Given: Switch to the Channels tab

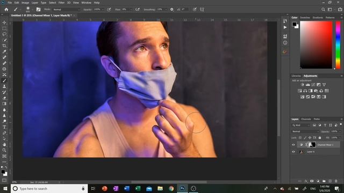Looking at the screenshot, I should (306, 119).
